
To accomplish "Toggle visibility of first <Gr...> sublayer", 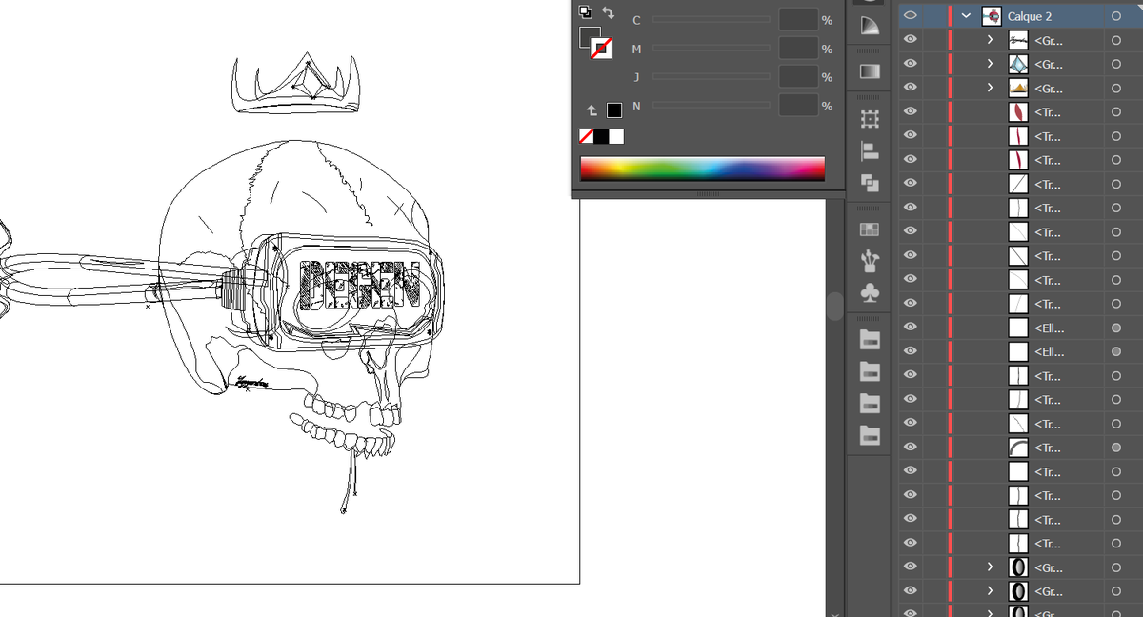I will tap(910, 40).
